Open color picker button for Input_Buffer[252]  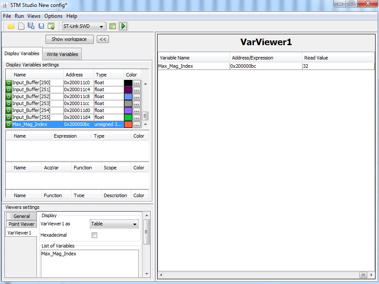coord(137,97)
